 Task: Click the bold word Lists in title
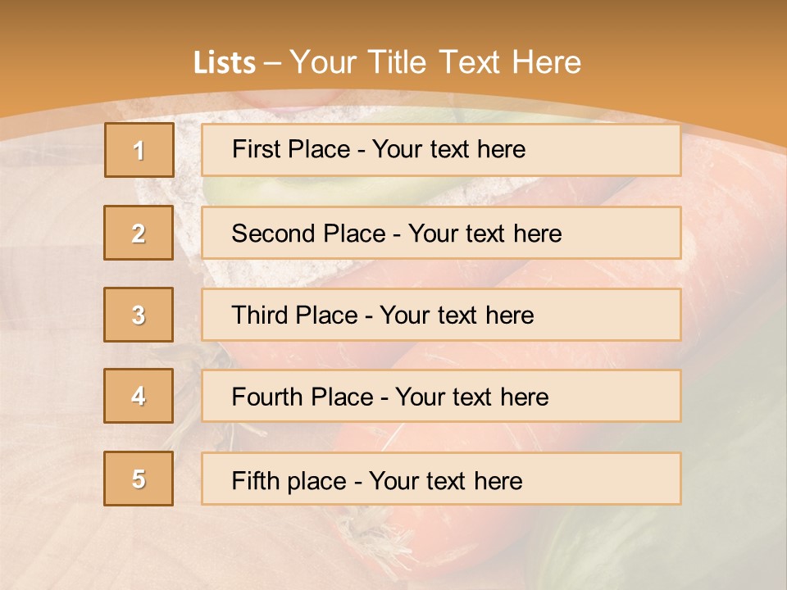pyautogui.click(x=225, y=62)
